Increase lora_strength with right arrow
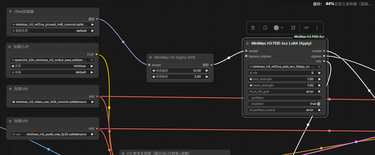Screen dimensions: 375x155 click(319, 79)
